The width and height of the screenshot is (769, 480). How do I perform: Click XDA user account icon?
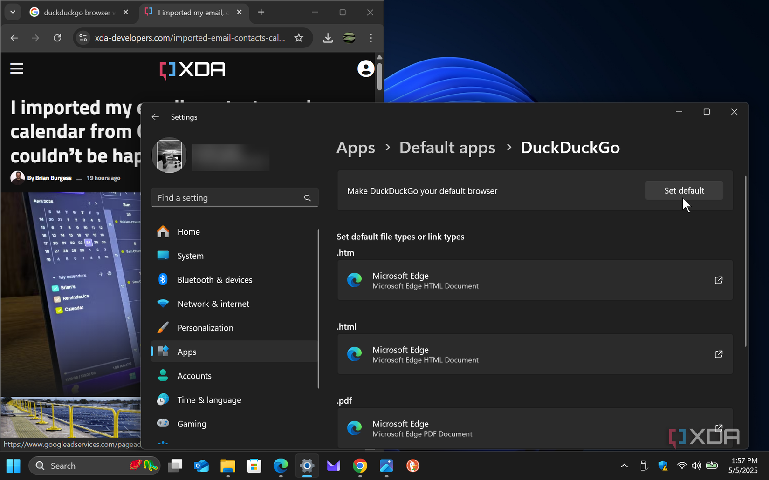pyautogui.click(x=366, y=69)
